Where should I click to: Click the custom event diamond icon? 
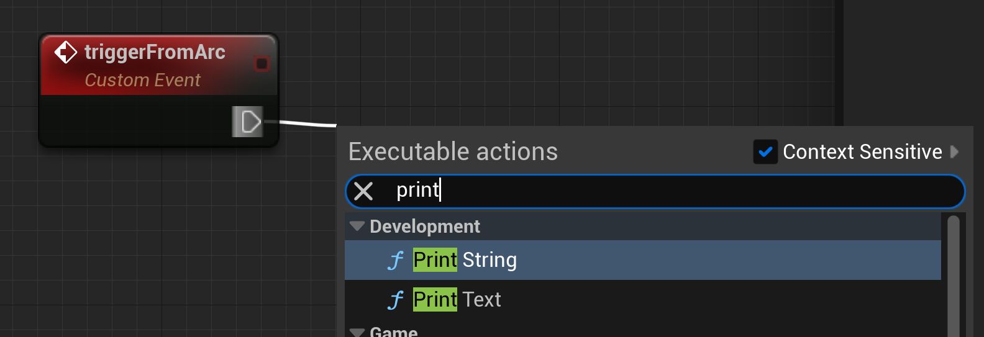(65, 52)
